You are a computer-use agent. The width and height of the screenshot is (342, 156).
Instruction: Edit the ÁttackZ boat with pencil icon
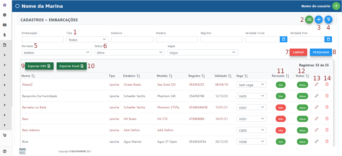[x=316, y=84]
